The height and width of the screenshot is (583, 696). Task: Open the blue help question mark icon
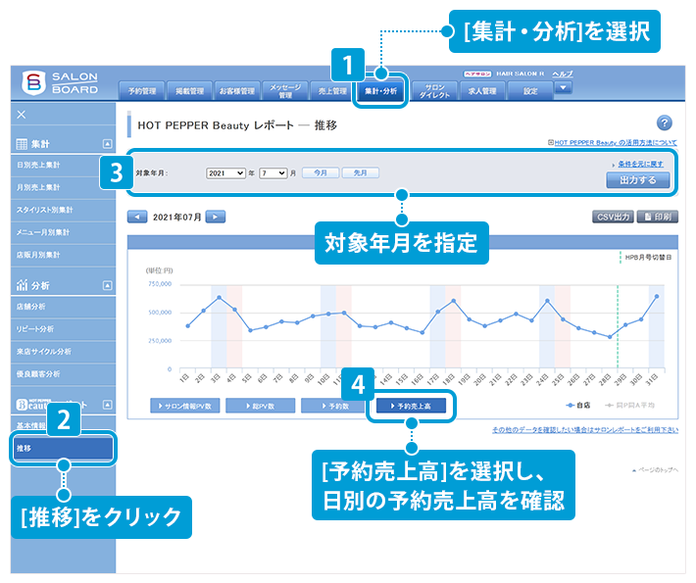pyautogui.click(x=664, y=122)
